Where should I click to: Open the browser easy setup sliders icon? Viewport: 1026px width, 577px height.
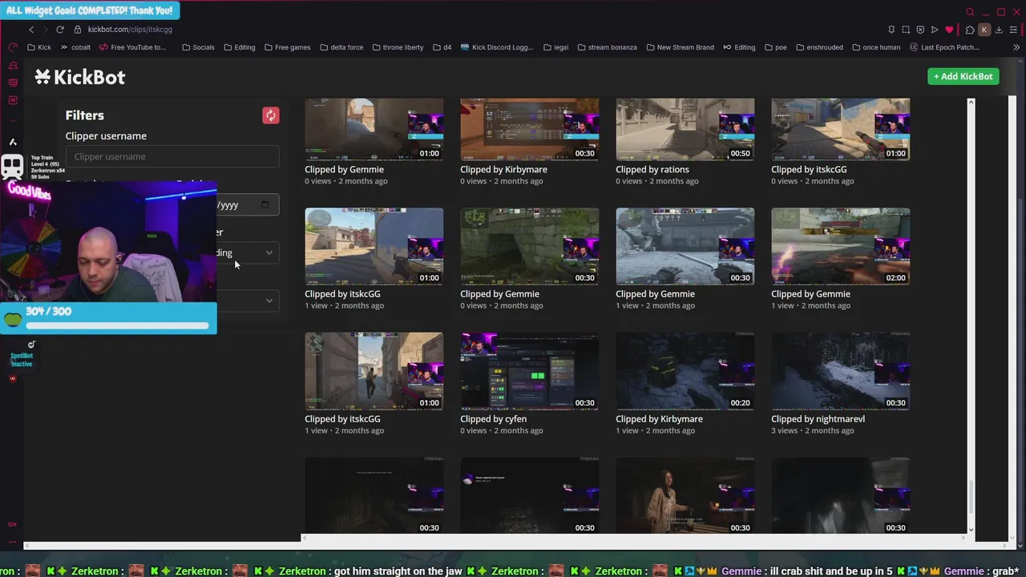pyautogui.click(x=1013, y=30)
